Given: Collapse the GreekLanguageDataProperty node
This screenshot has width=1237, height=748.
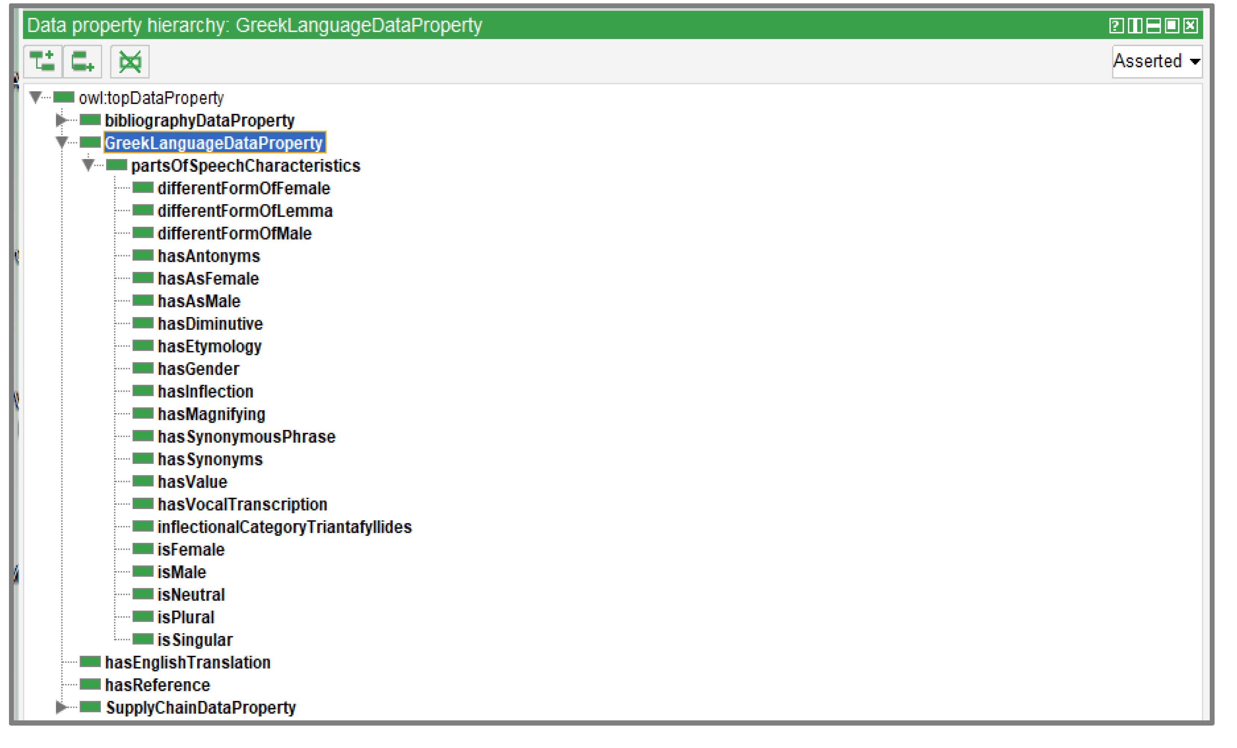Looking at the screenshot, I should tap(61, 143).
